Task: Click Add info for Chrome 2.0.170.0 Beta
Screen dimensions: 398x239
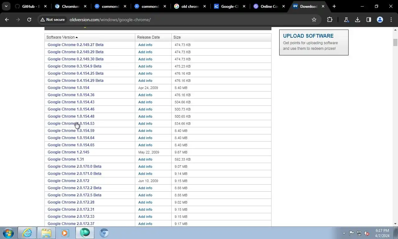Action: point(145,166)
